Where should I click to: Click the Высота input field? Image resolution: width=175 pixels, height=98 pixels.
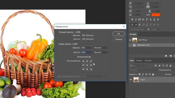(87, 52)
